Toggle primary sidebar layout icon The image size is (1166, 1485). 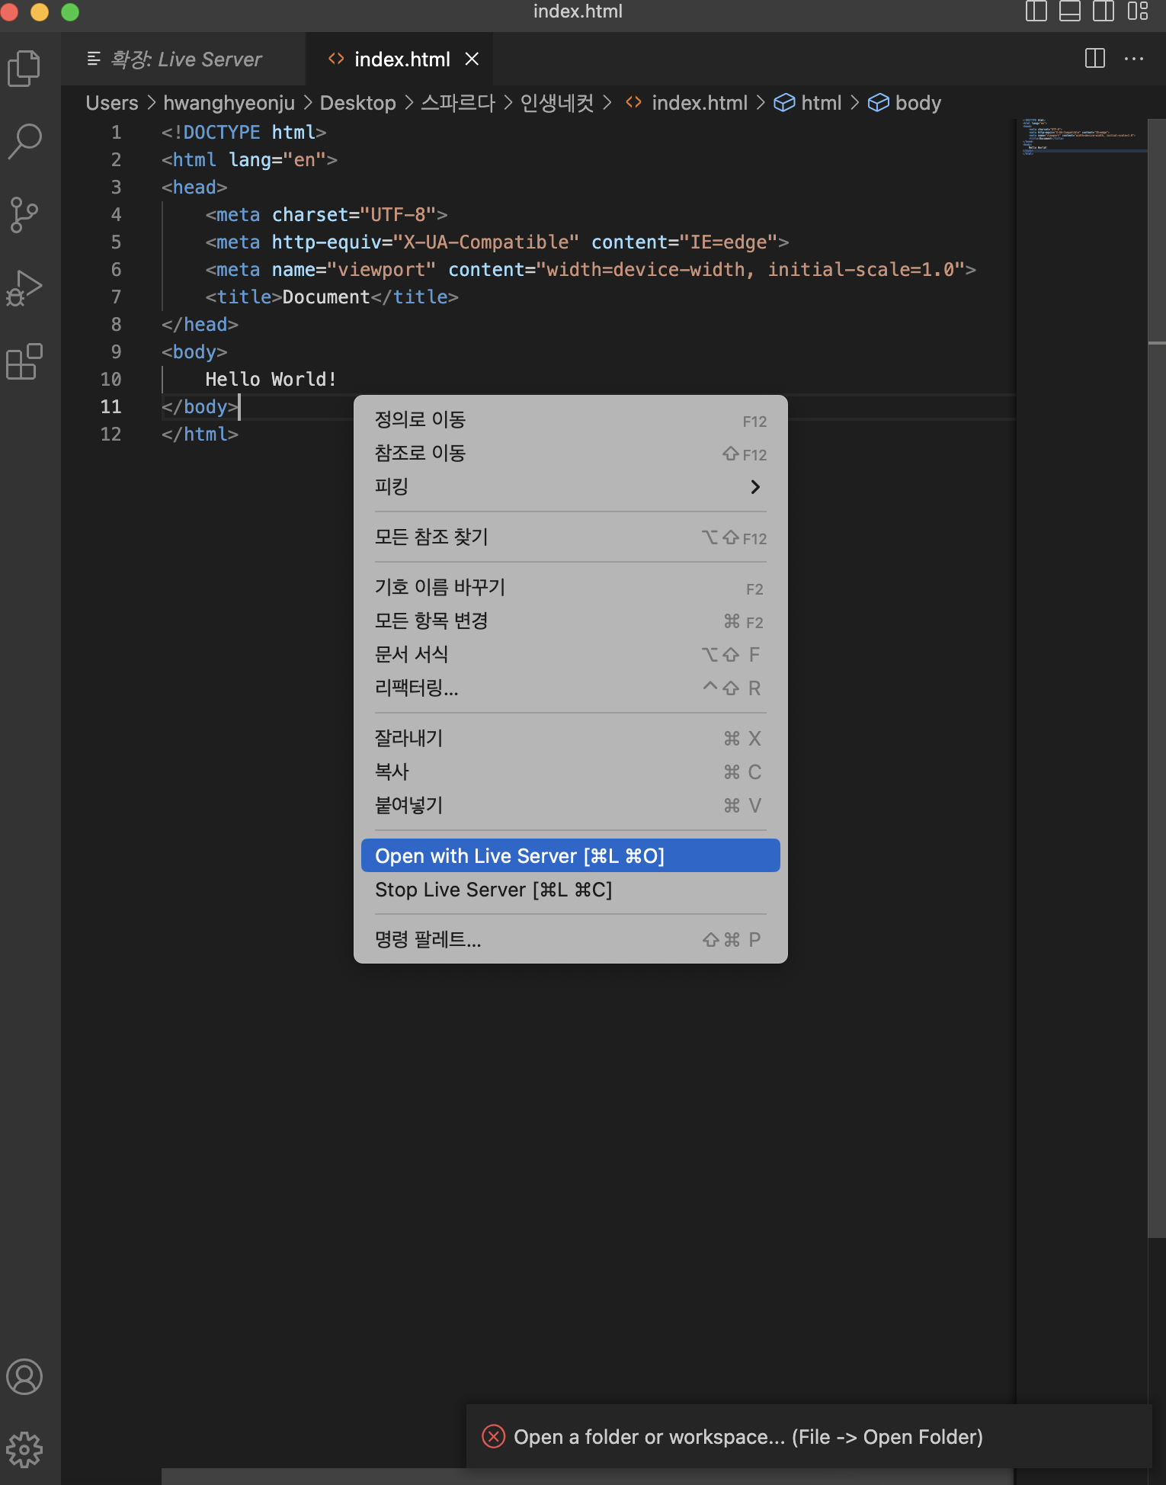pos(1036,11)
